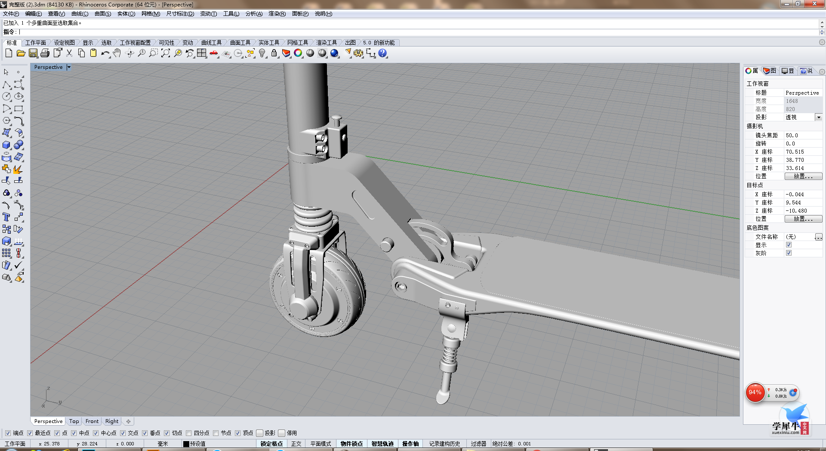
Task: Click the padlock Lock icon
Action: [x=274, y=53]
